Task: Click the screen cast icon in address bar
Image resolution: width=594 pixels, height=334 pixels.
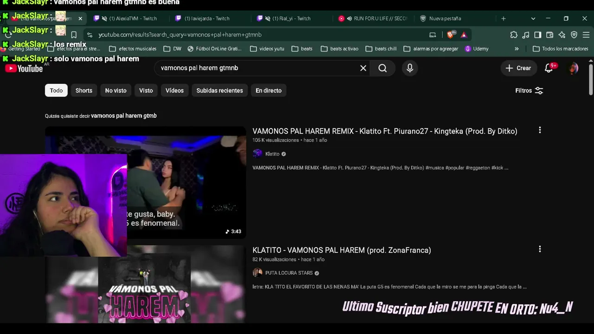Action: (x=433, y=35)
